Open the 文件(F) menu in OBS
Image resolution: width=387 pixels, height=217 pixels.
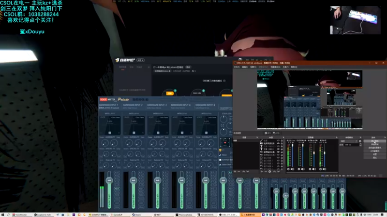pos(237,67)
